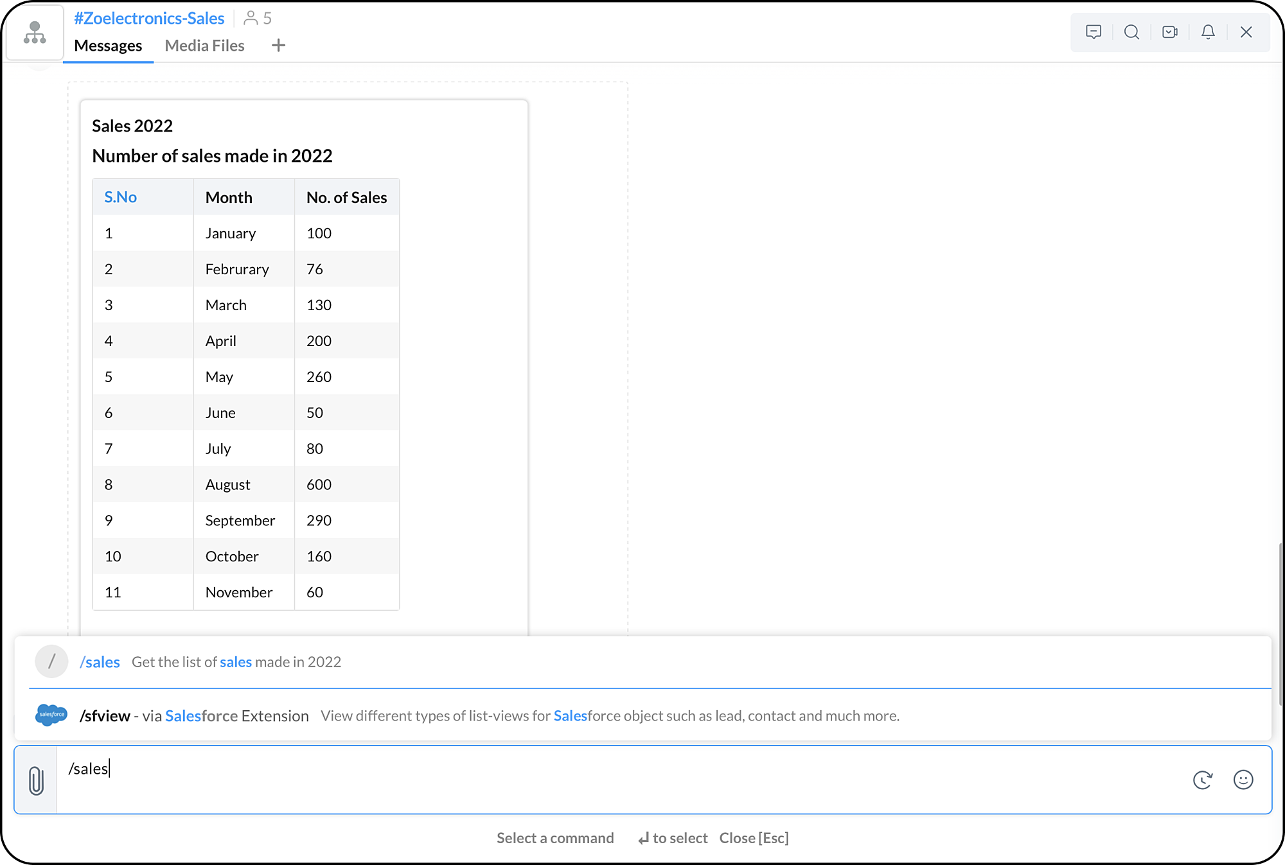Click the S.No column header

[x=121, y=197]
